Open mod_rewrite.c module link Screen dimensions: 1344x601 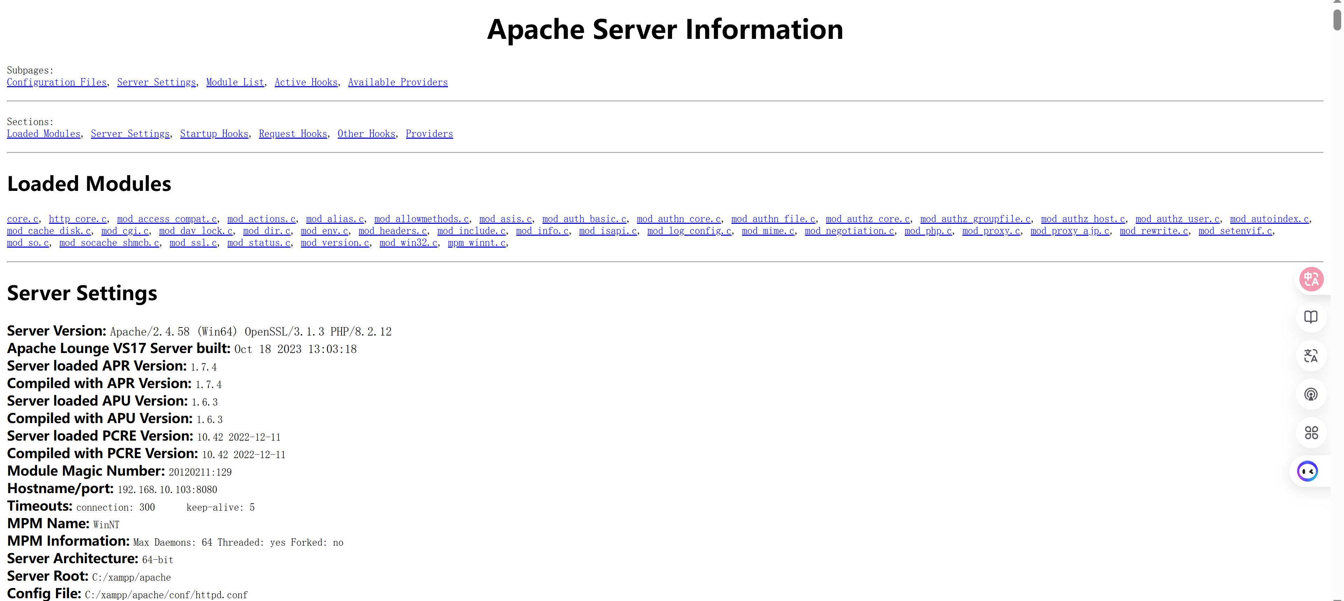[x=1154, y=231]
